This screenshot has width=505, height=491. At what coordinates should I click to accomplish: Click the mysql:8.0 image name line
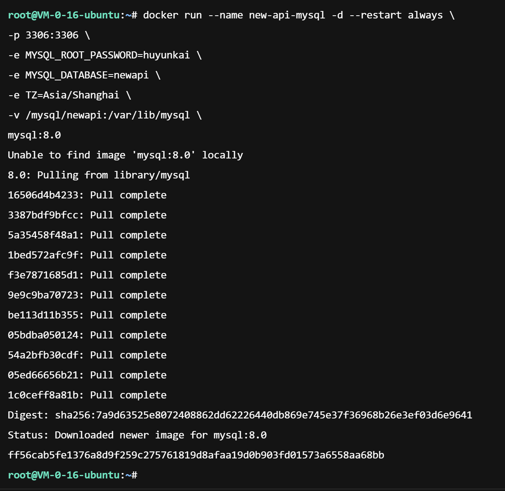click(x=35, y=135)
